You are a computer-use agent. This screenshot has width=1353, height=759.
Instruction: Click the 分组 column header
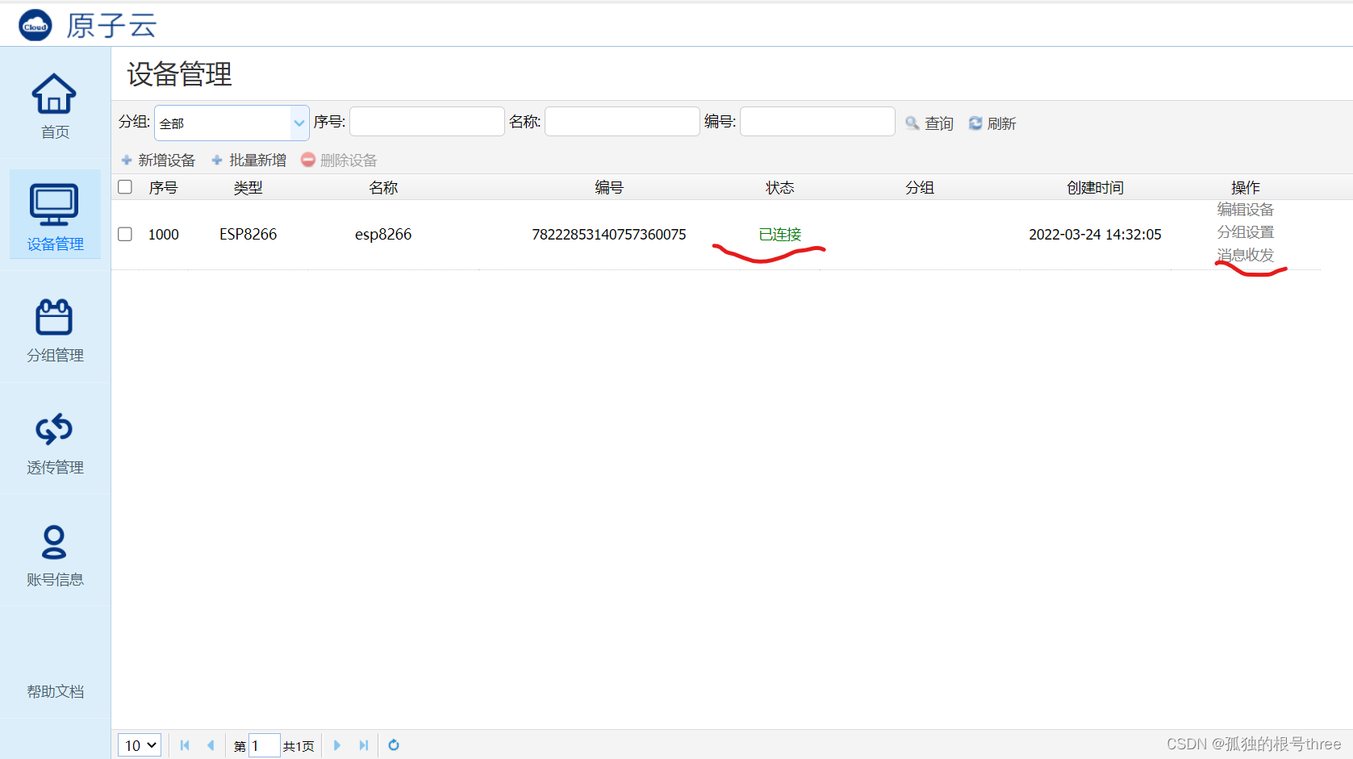pos(920,188)
